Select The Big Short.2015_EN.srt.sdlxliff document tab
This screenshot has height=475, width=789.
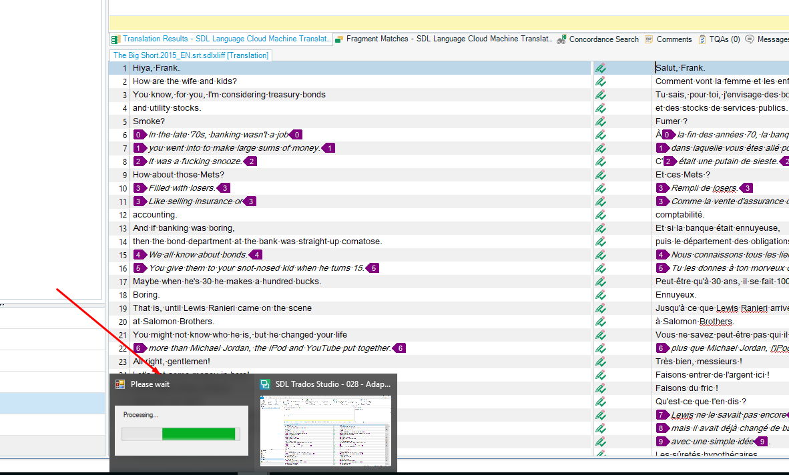(x=191, y=55)
